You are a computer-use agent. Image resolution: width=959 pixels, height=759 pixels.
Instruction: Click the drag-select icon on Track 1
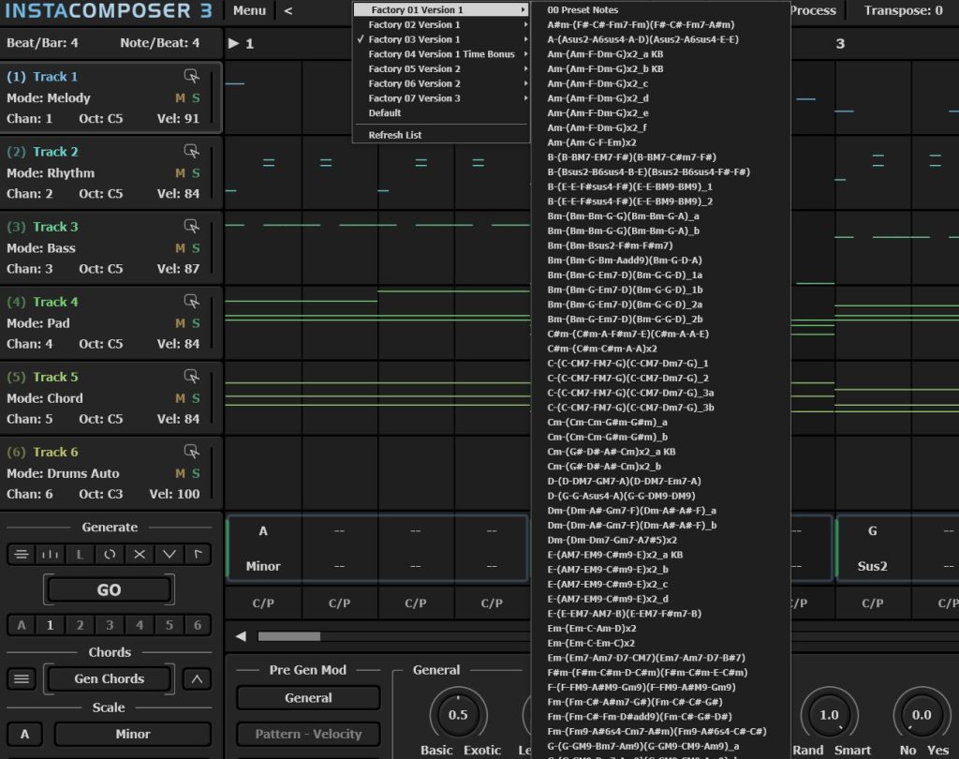191,76
